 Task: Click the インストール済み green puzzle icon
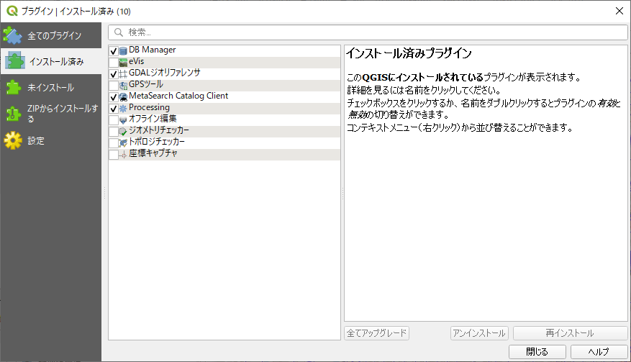(15, 61)
